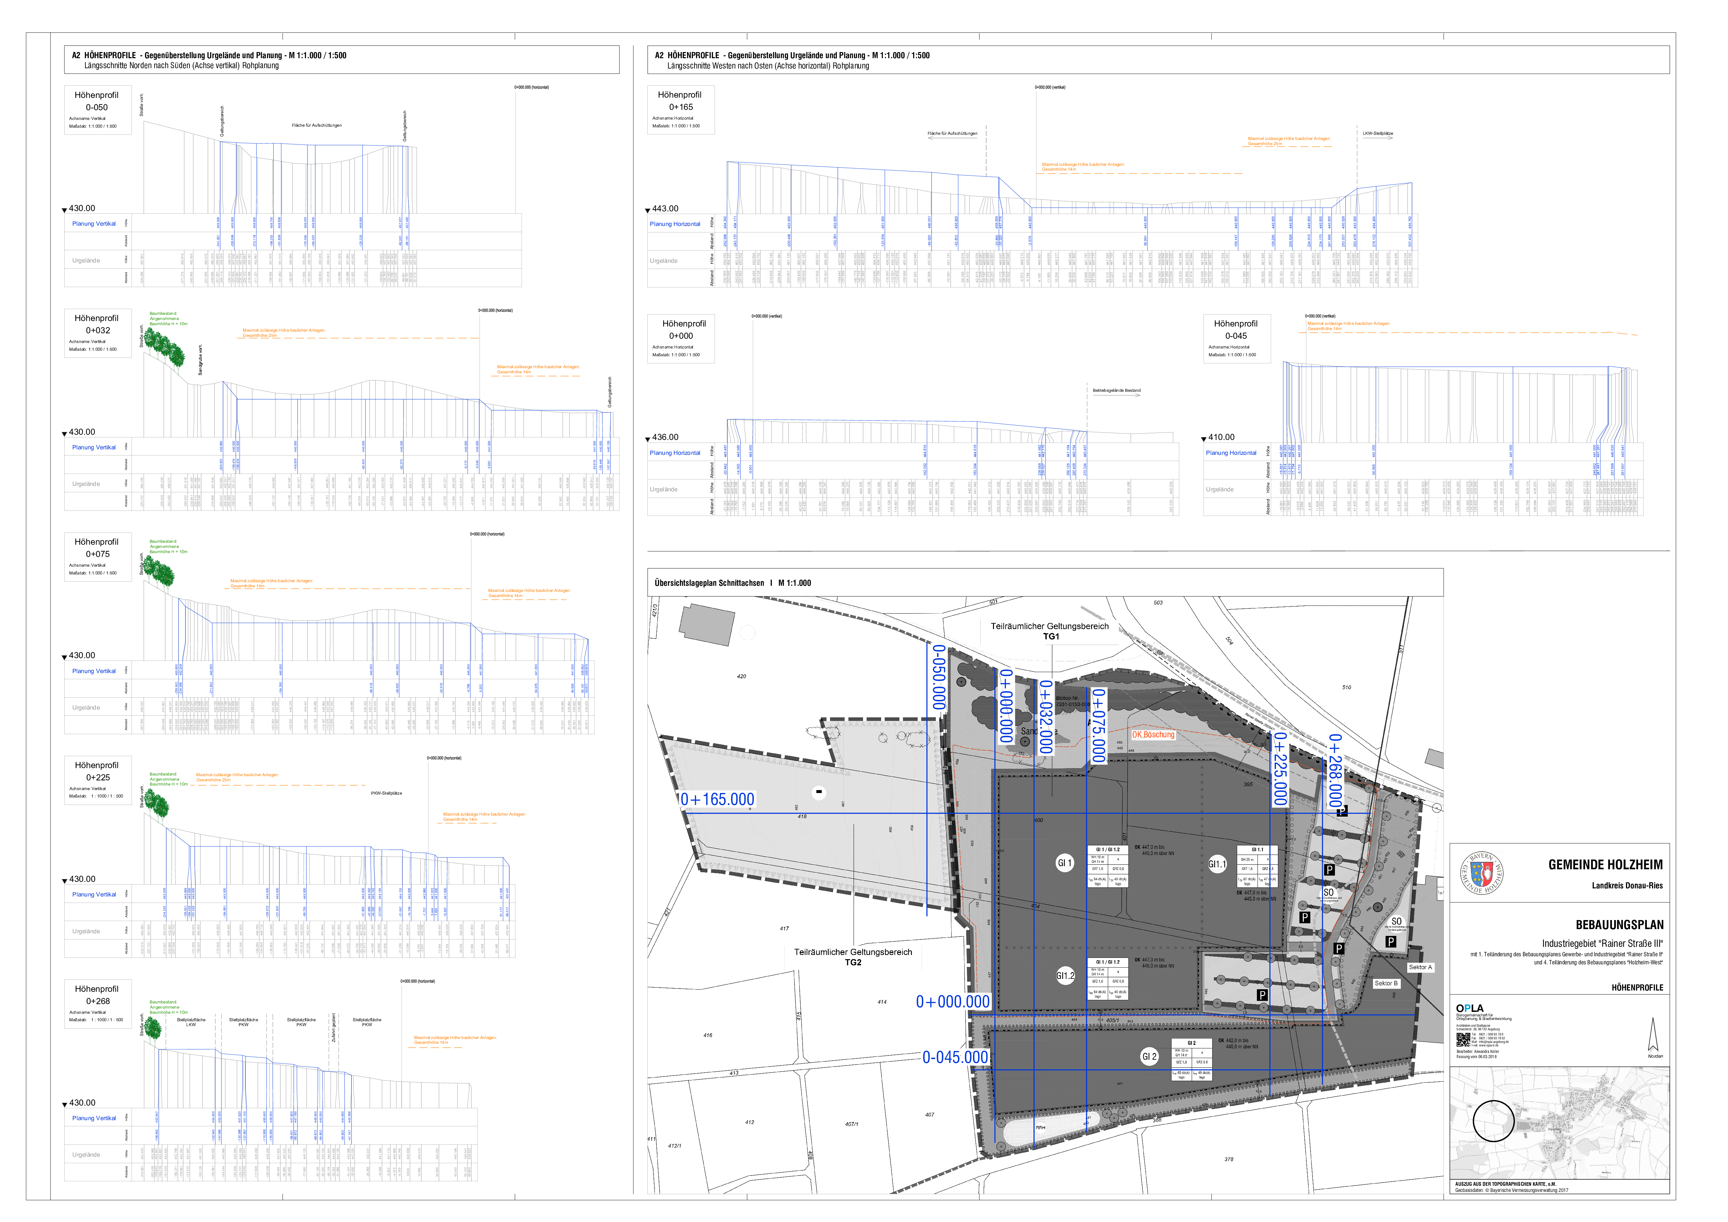Click "AUSZUG AUS DER TOPOGRAPHISCHEN KARTE" caption
The image size is (1728, 1222).
pyautogui.click(x=1505, y=1184)
